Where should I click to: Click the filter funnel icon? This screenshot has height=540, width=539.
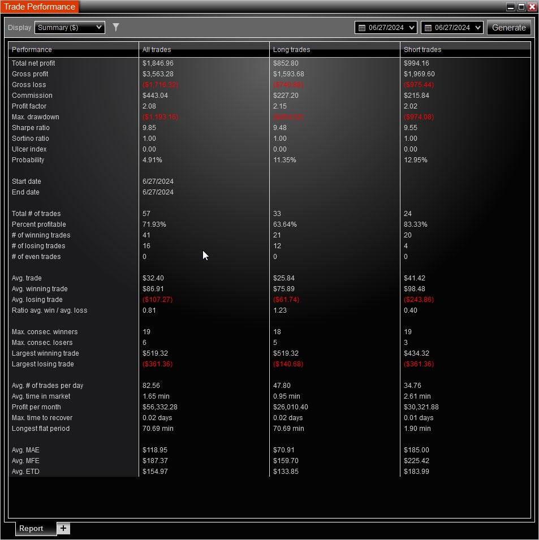116,27
